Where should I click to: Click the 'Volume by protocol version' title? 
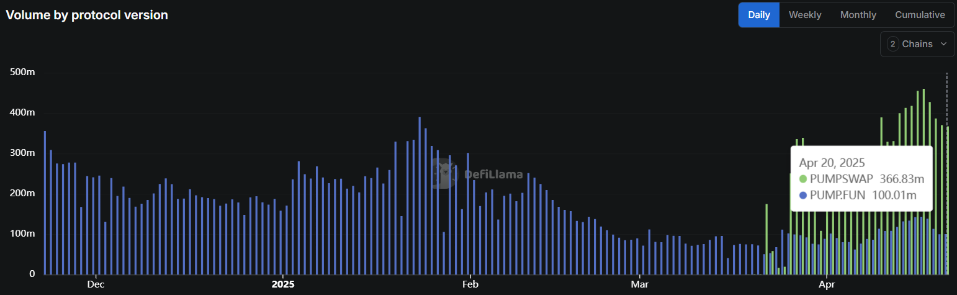[x=87, y=15]
